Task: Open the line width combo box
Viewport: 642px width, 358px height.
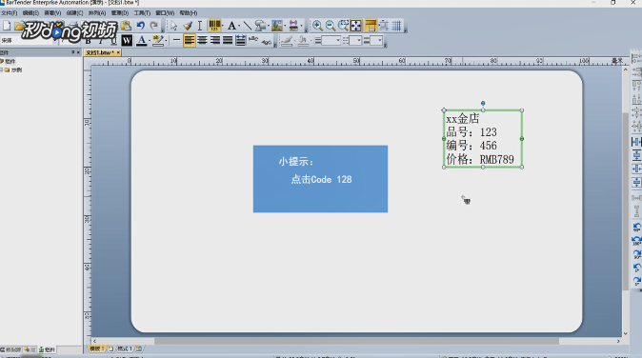Action: [331, 41]
